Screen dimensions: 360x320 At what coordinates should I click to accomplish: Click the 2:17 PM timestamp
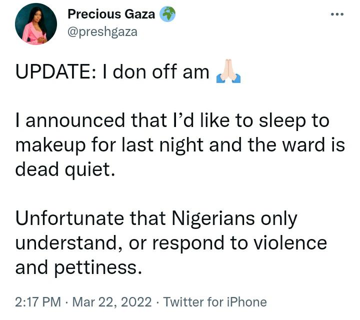click(38, 302)
